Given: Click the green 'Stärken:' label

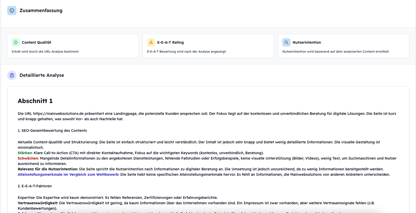Looking at the screenshot, I should coord(25,153).
